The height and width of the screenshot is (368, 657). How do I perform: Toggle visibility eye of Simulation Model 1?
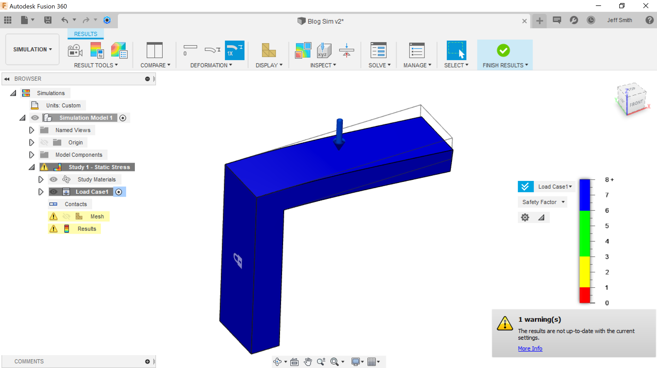(35, 118)
